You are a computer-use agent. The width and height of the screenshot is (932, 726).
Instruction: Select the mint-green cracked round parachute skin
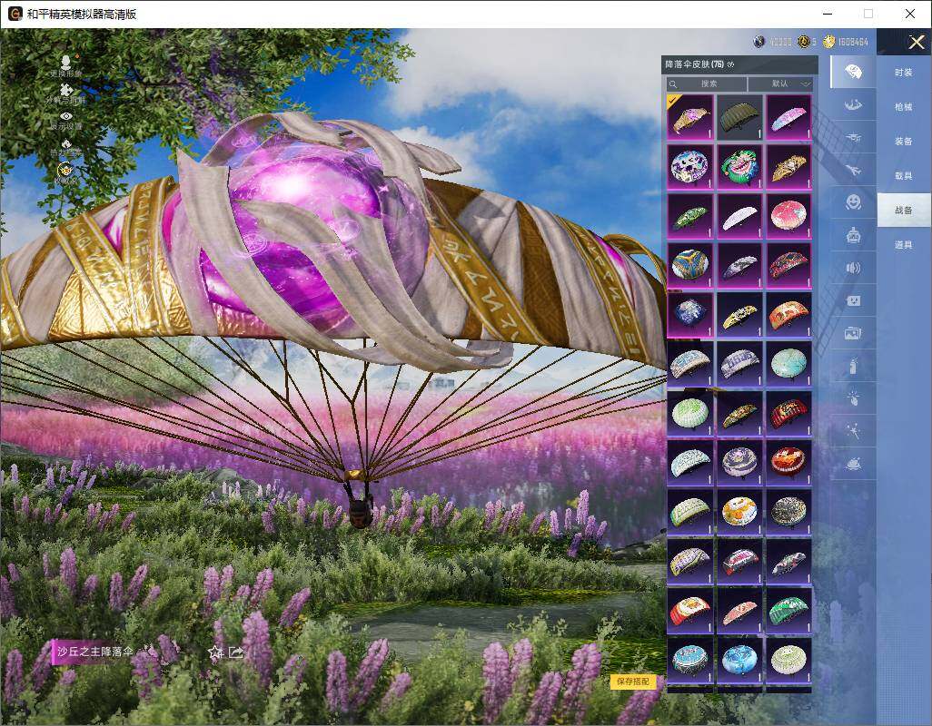(x=788, y=363)
